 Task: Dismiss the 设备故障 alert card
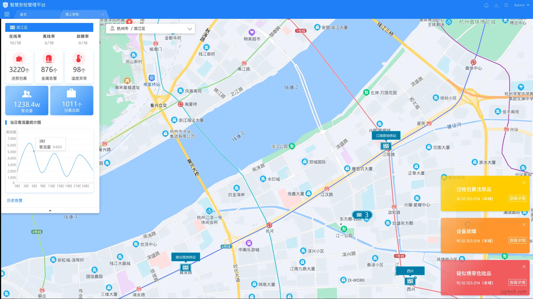coord(524,225)
